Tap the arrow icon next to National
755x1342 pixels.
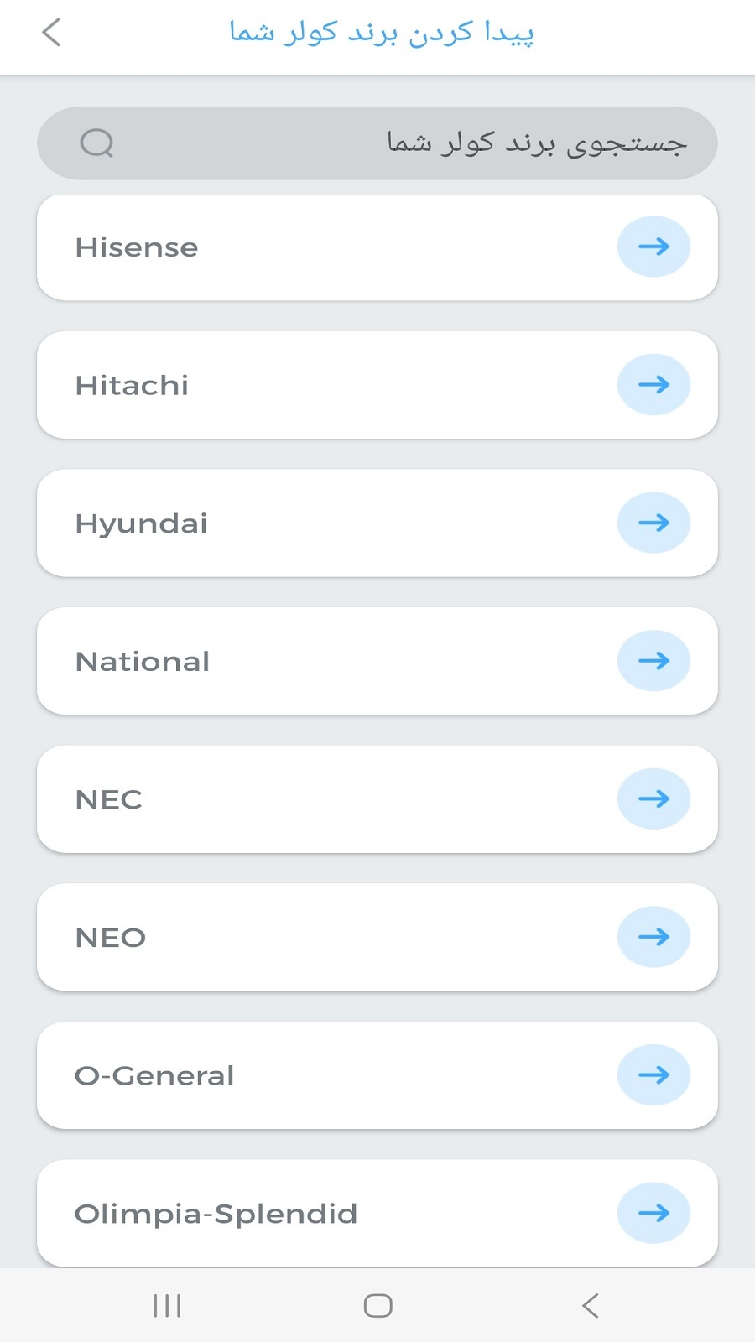pyautogui.click(x=653, y=661)
